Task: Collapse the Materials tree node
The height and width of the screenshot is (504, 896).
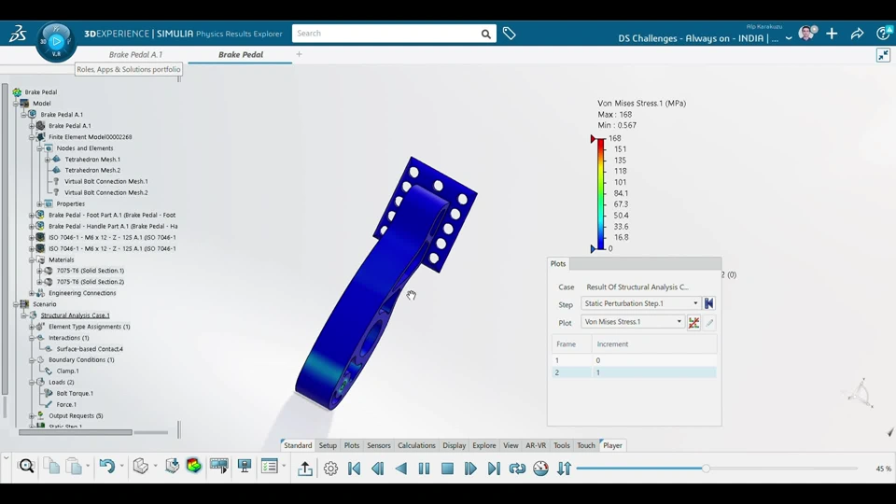Action: [32, 260]
